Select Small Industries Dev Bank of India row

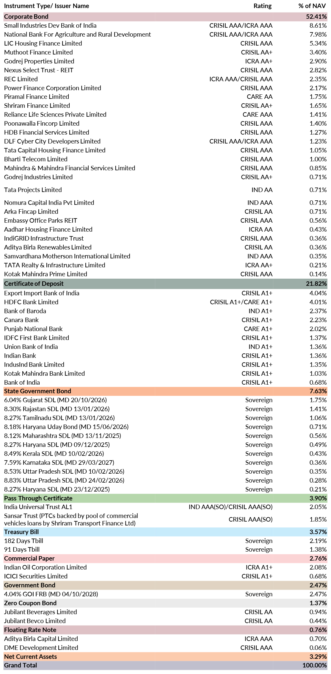point(165,26)
